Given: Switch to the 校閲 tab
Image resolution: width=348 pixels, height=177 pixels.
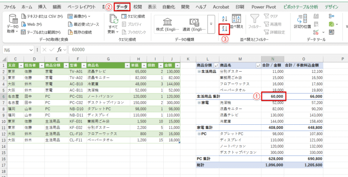Looking at the screenshot, I should tap(138, 7).
